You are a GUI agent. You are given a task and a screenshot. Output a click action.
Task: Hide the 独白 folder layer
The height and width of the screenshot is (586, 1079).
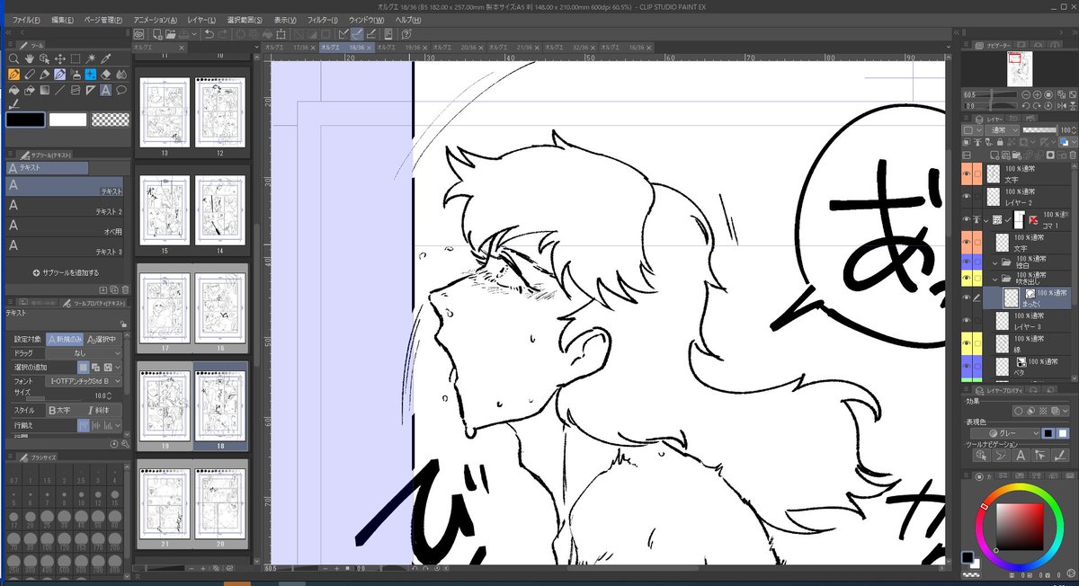coord(968,262)
